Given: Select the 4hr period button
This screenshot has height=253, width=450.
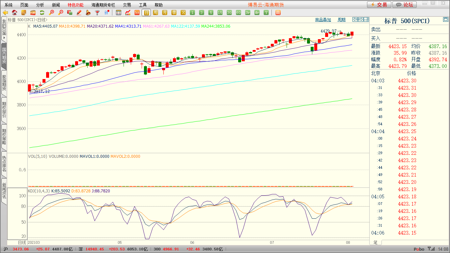Looking at the screenshot, I should [x=257, y=13].
